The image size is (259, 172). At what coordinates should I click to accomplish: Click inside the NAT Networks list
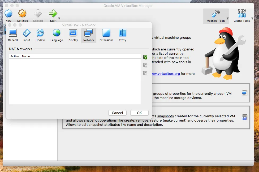pos(75,81)
